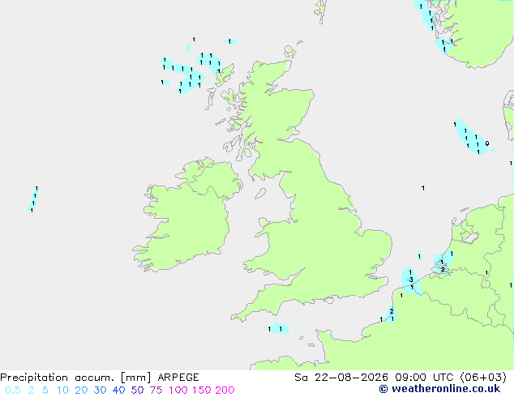Click the 'Precipitation accum. [mm]' title
This screenshot has width=514, height=397.
click(75, 378)
